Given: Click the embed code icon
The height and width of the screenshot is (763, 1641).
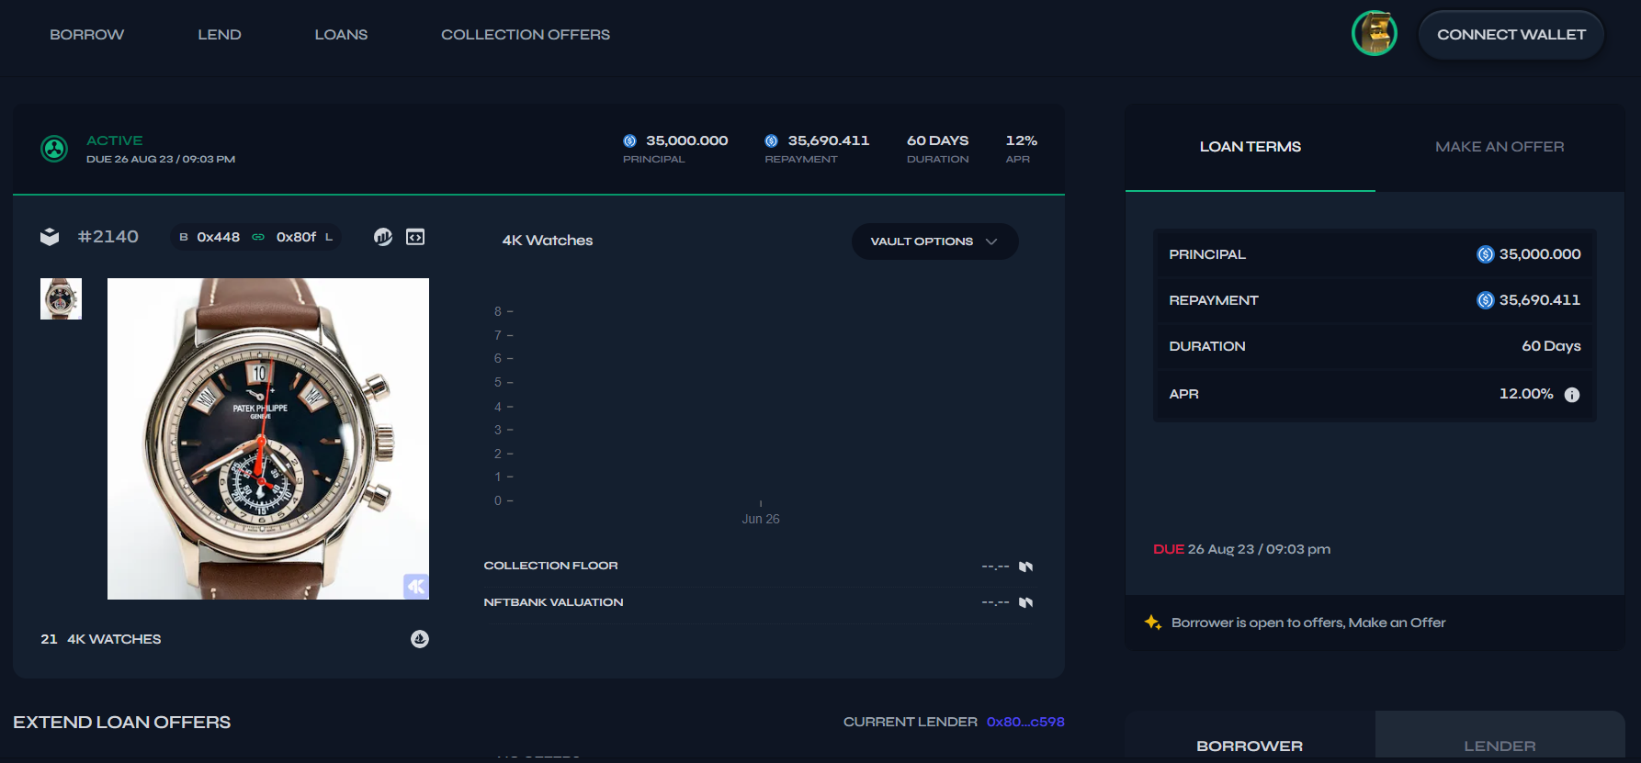Looking at the screenshot, I should pos(415,237).
